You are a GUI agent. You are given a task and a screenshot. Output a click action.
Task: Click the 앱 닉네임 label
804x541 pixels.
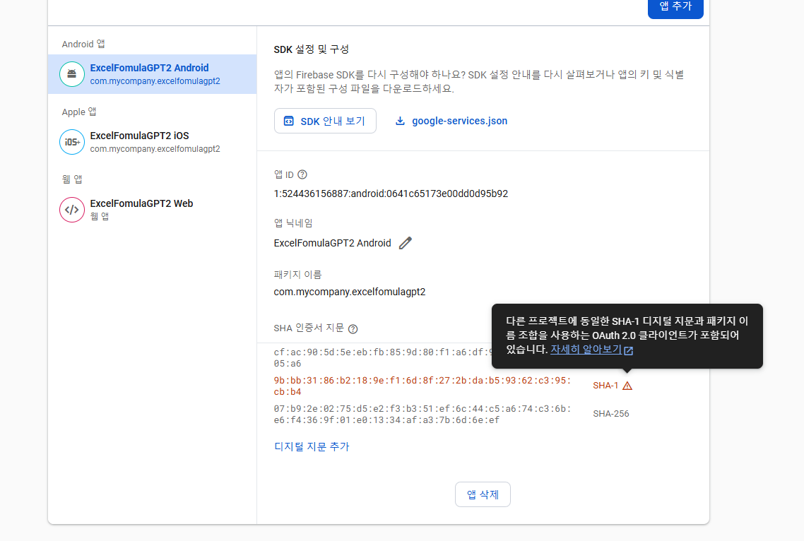(x=292, y=223)
